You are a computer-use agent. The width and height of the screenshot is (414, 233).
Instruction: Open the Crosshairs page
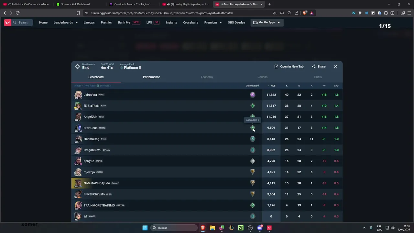coord(191,22)
